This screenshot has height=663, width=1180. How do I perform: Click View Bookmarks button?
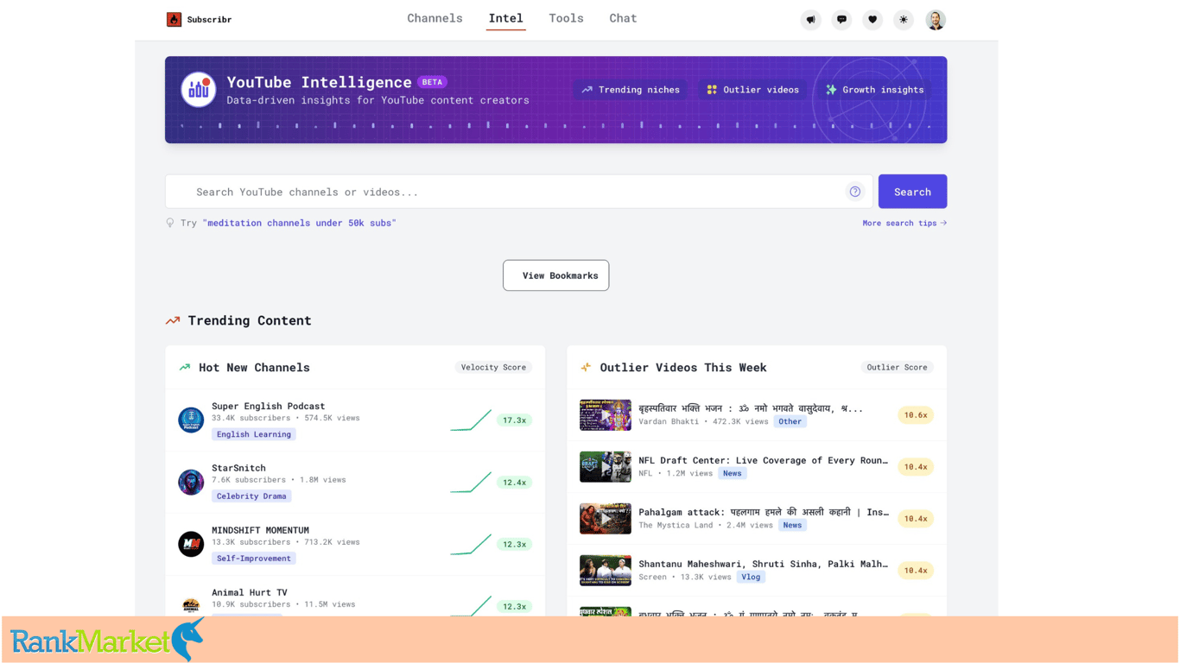pyautogui.click(x=556, y=275)
